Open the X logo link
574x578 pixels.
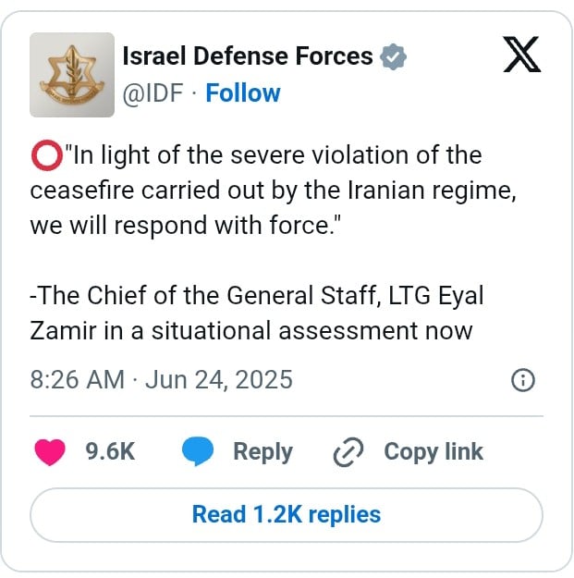521,55
